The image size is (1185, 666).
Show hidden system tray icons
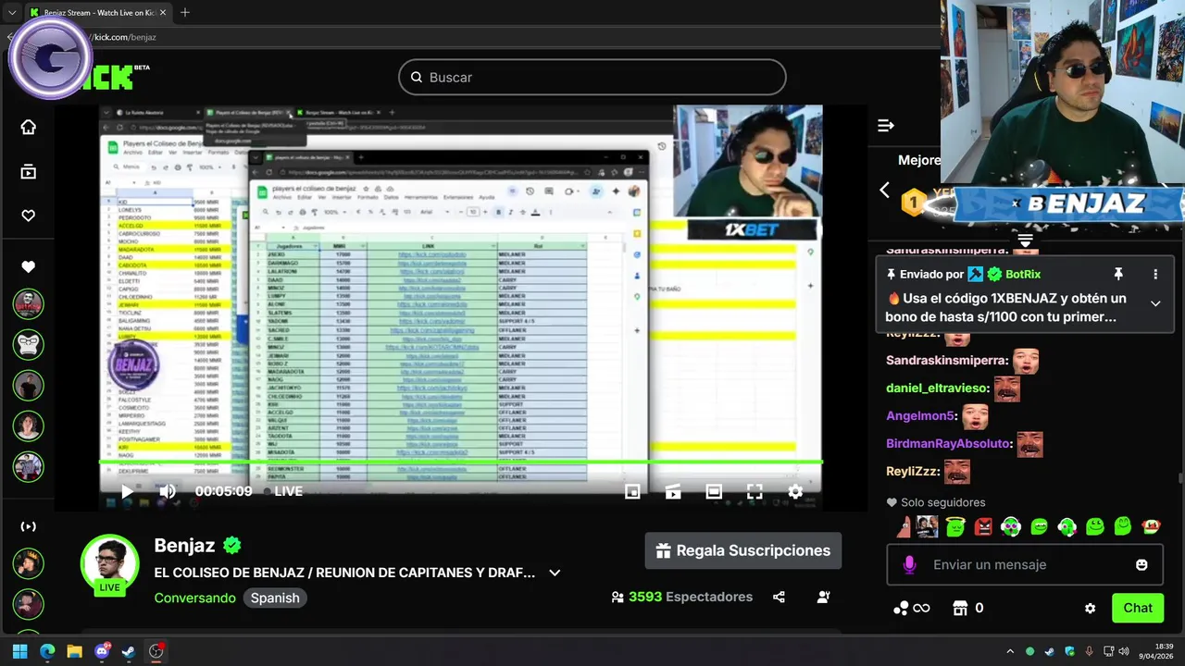coord(1010,651)
